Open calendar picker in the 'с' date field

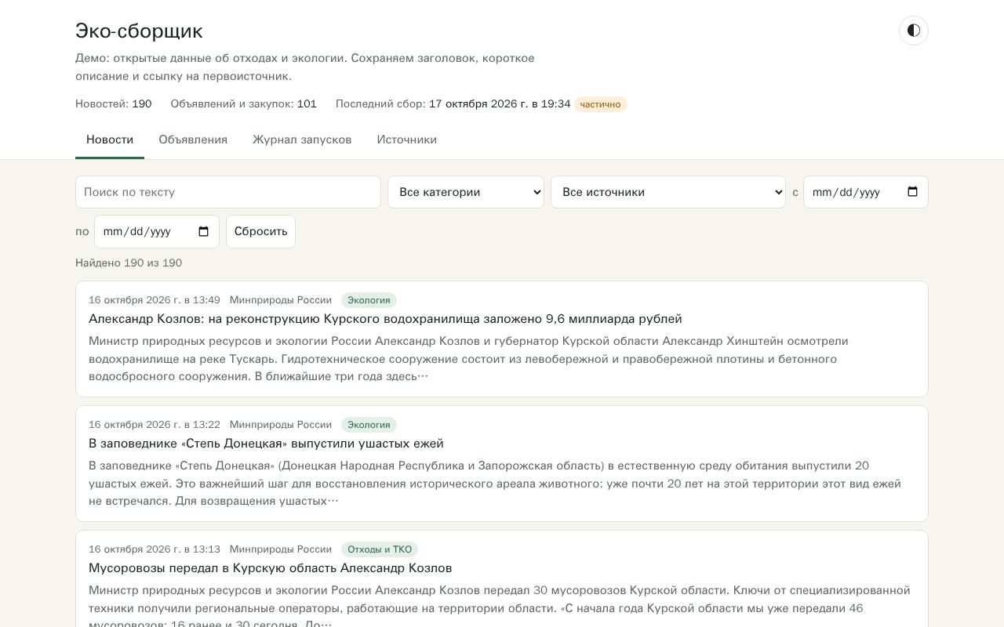point(912,192)
